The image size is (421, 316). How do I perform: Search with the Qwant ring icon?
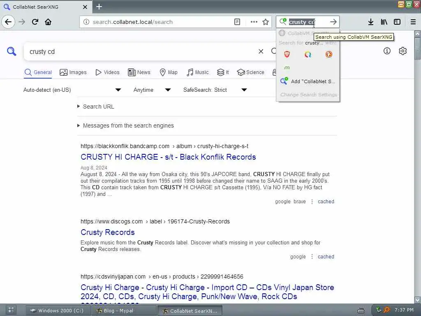point(308,54)
